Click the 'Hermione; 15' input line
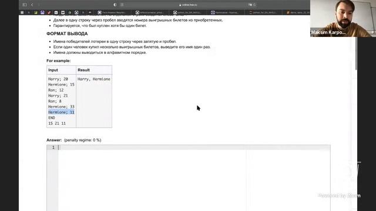This screenshot has height=211, width=376. tap(61, 84)
